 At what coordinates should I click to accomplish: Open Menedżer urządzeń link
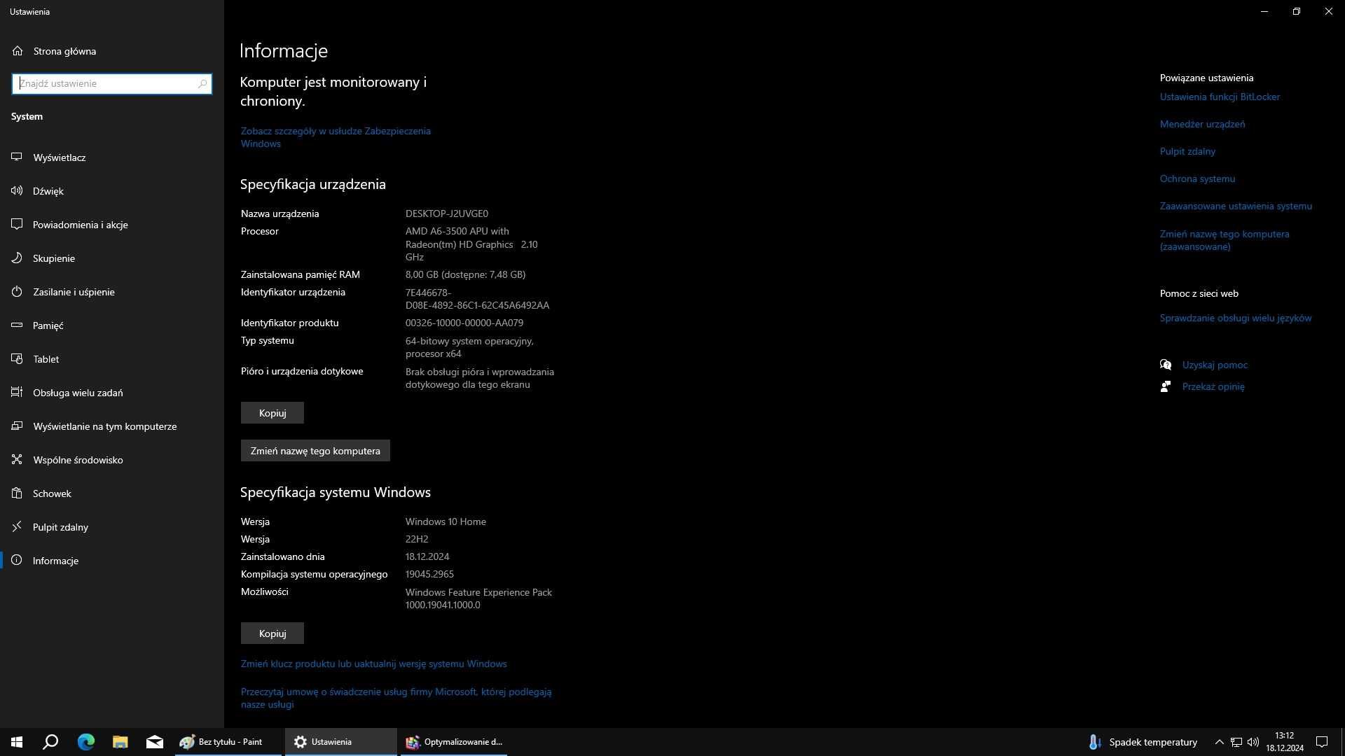1202,124
